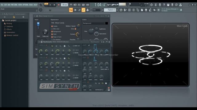
Task: Open the VIEW menu
Action: tap(20, 5)
